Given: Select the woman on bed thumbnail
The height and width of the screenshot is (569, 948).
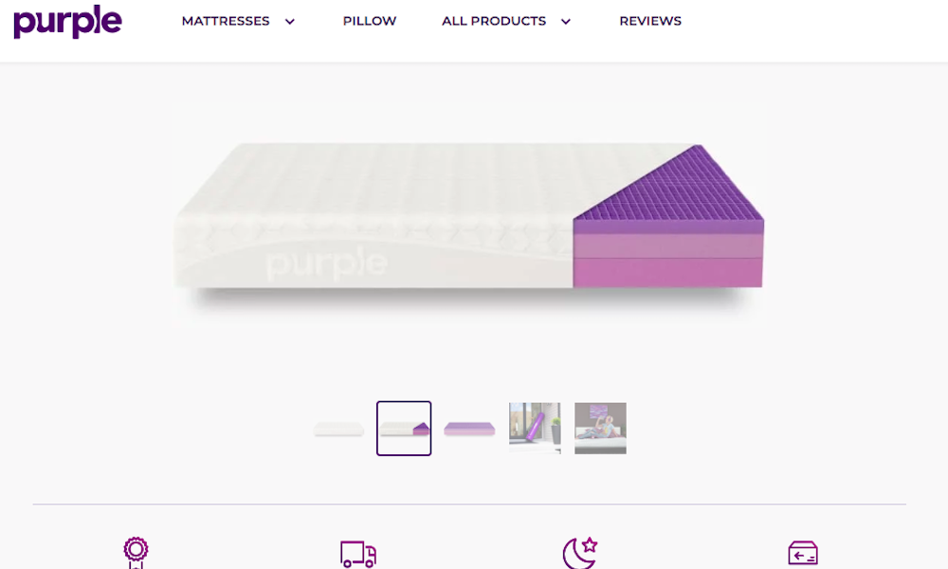Looking at the screenshot, I should coord(600,428).
